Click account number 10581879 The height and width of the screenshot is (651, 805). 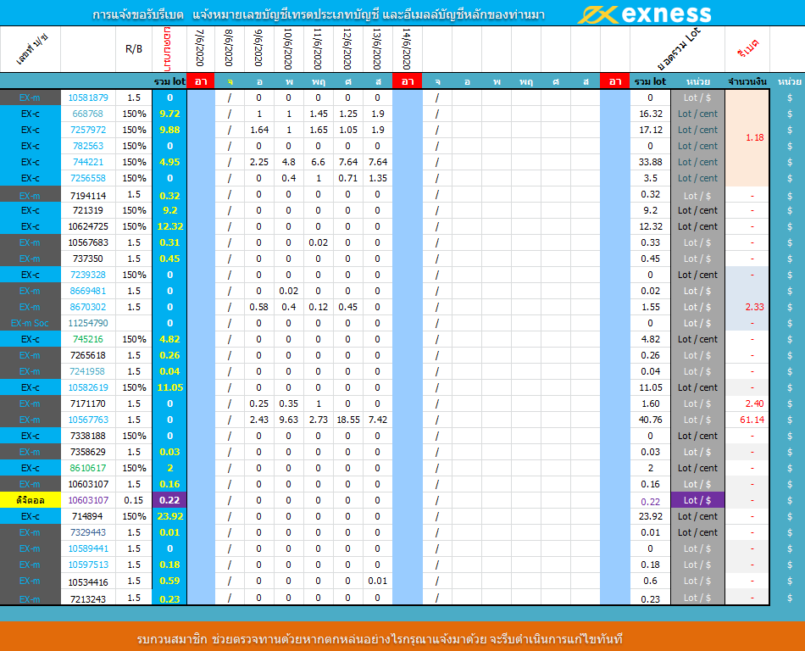[88, 97]
